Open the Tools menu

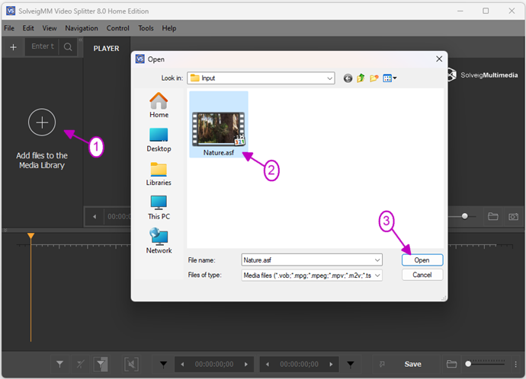tap(146, 28)
